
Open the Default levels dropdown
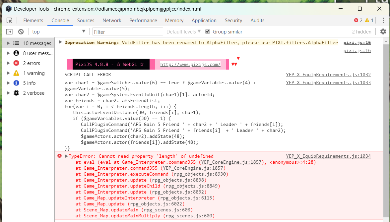pyautogui.click(x=184, y=31)
